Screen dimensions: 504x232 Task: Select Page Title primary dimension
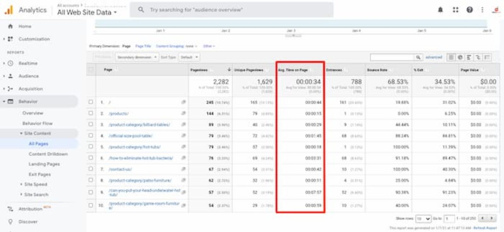pos(143,46)
